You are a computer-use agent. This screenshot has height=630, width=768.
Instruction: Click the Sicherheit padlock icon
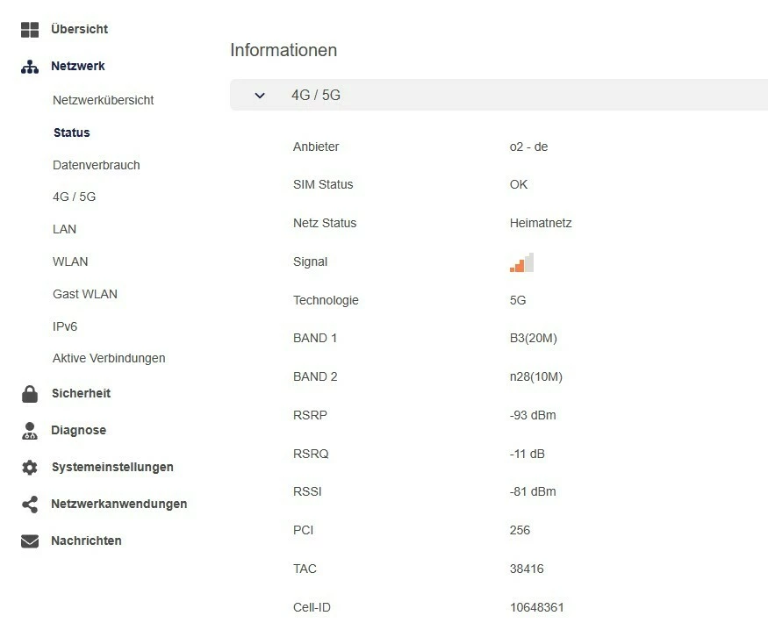[30, 394]
